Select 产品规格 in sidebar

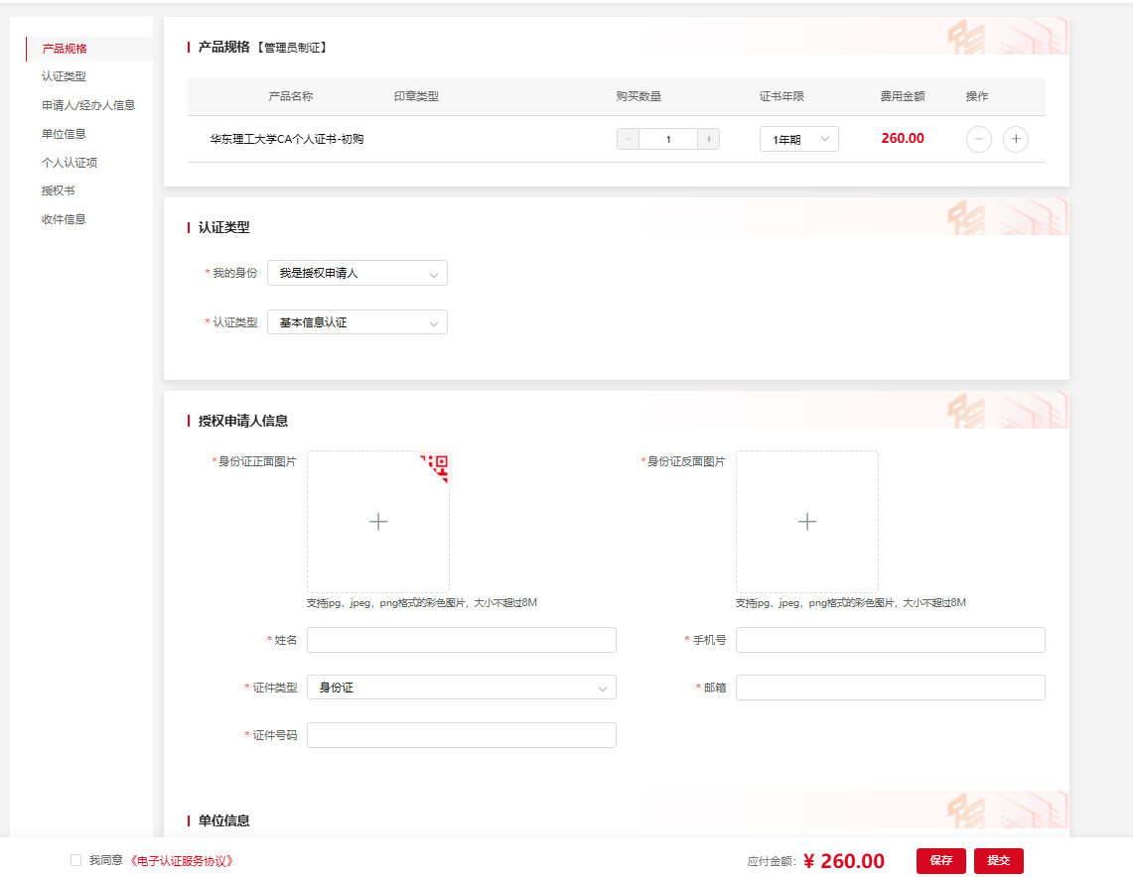click(65, 49)
